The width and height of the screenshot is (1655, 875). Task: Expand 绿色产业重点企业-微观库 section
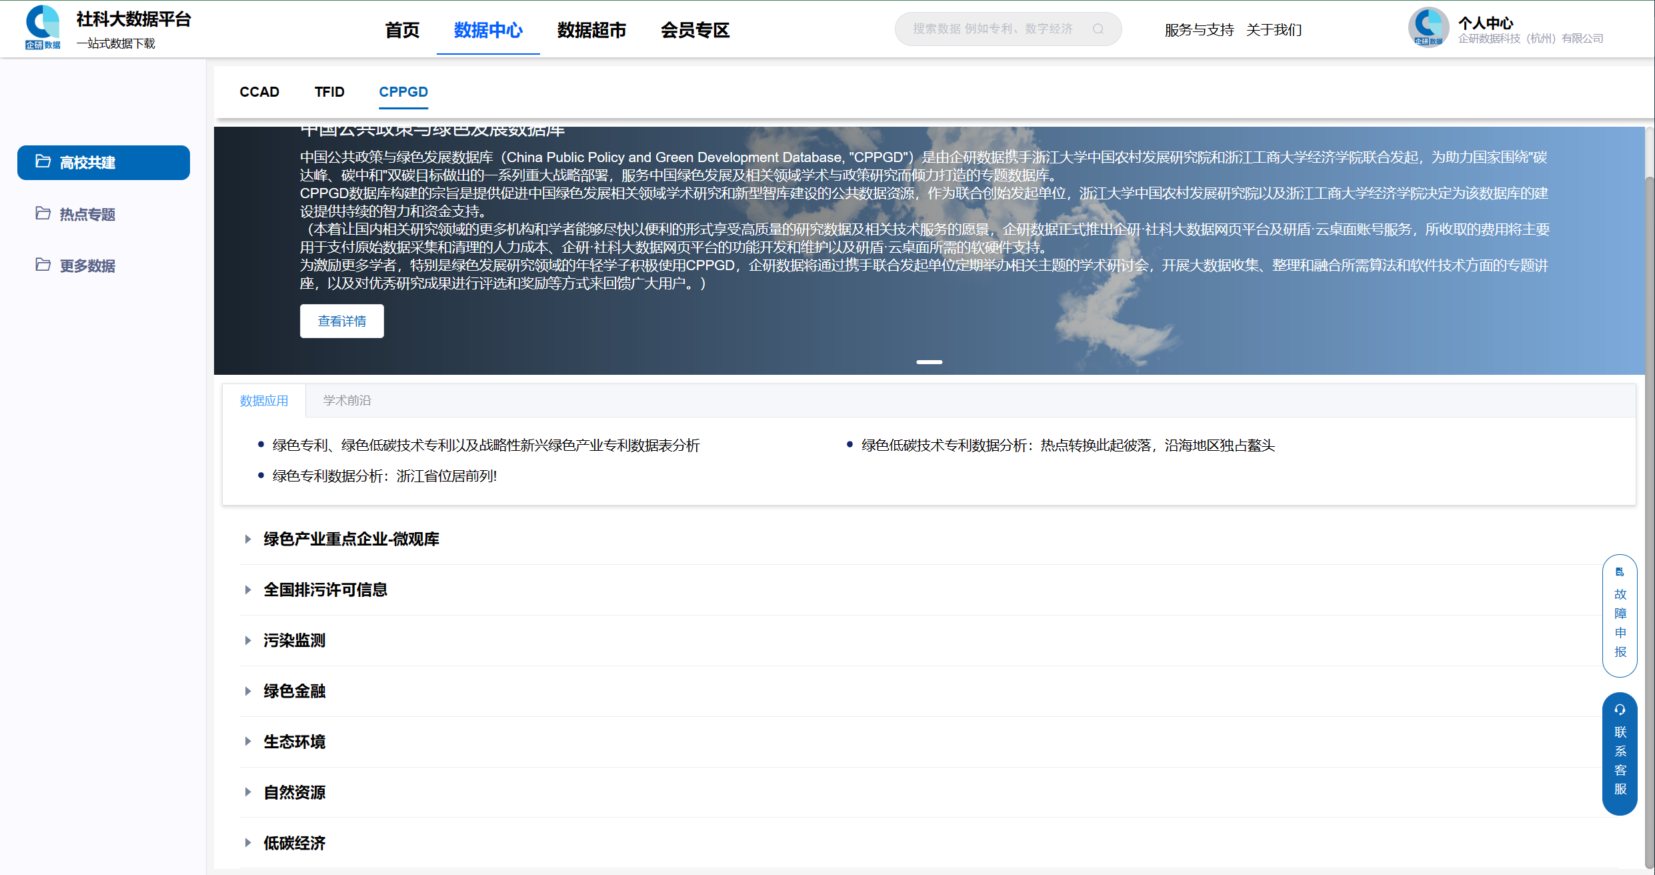(x=248, y=539)
